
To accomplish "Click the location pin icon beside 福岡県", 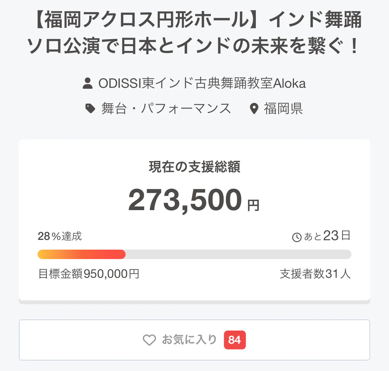I will pos(254,109).
